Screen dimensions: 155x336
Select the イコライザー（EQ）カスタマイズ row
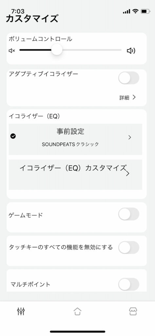(75, 175)
